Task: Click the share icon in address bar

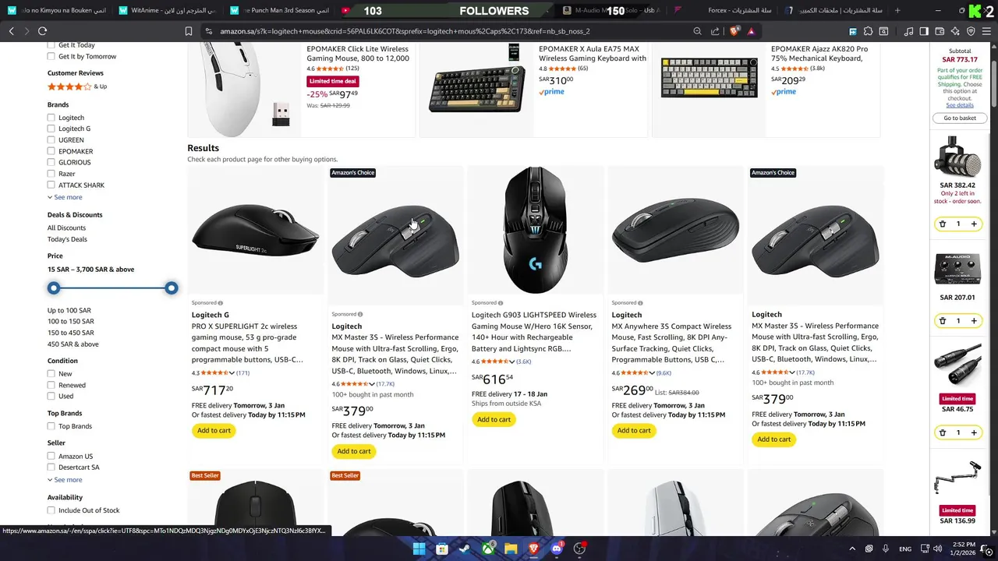Action: click(715, 31)
